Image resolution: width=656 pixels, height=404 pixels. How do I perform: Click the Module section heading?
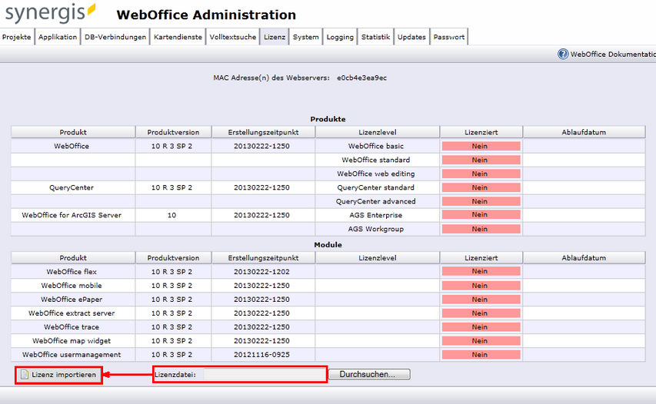click(x=328, y=245)
